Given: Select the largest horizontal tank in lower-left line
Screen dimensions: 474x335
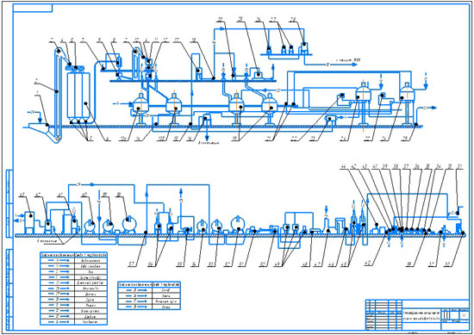Looking at the screenshot, I should 129,224.
